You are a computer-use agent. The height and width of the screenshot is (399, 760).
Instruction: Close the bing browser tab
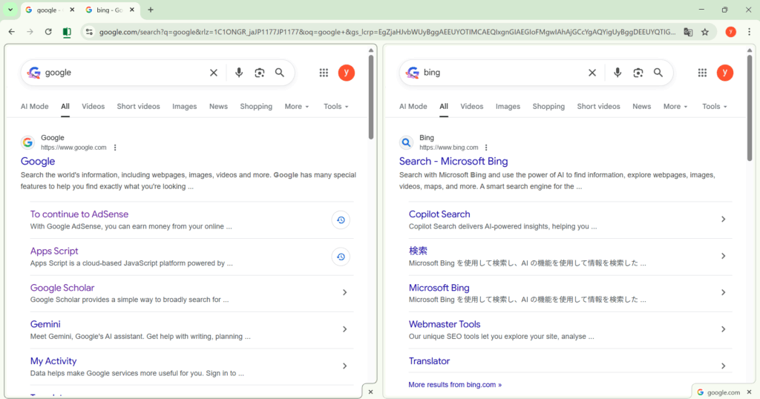(132, 10)
